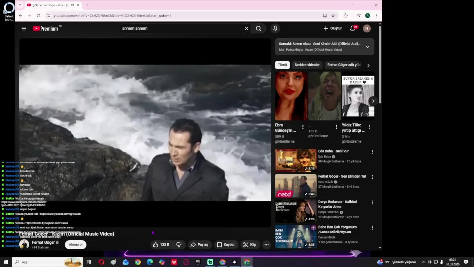474x267 pixels.
Task: Like the video with thumbs up
Action: pos(161,245)
